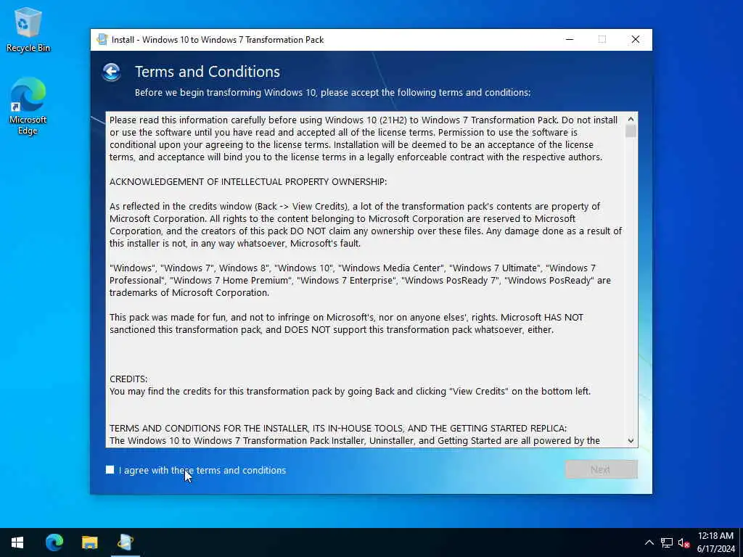Screen dimensions: 743x557
Task: Click the 'Before we begin transforming Windows 10' subtitle
Action: (x=332, y=92)
